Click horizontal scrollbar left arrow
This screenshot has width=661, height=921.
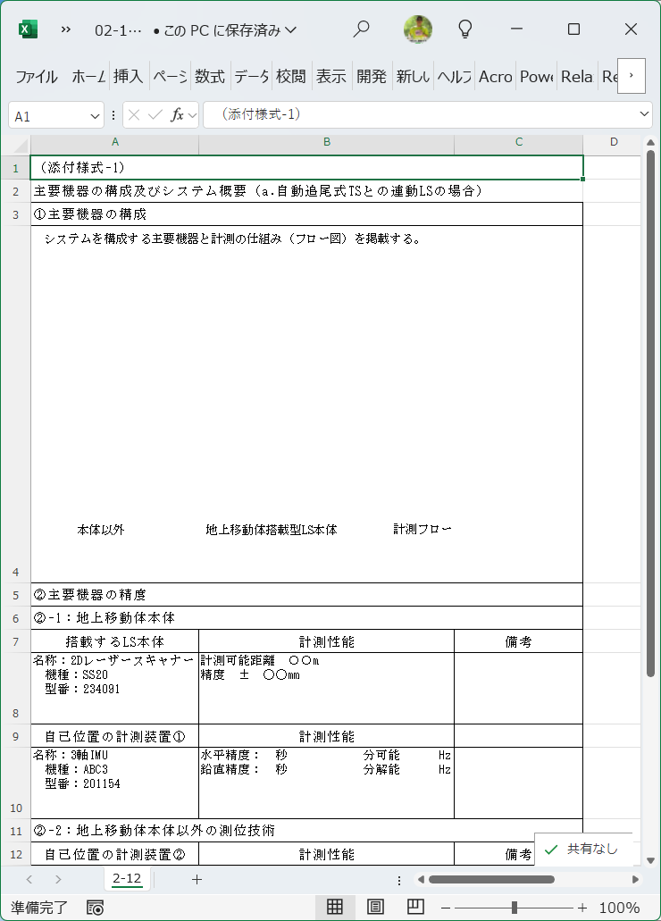point(421,879)
